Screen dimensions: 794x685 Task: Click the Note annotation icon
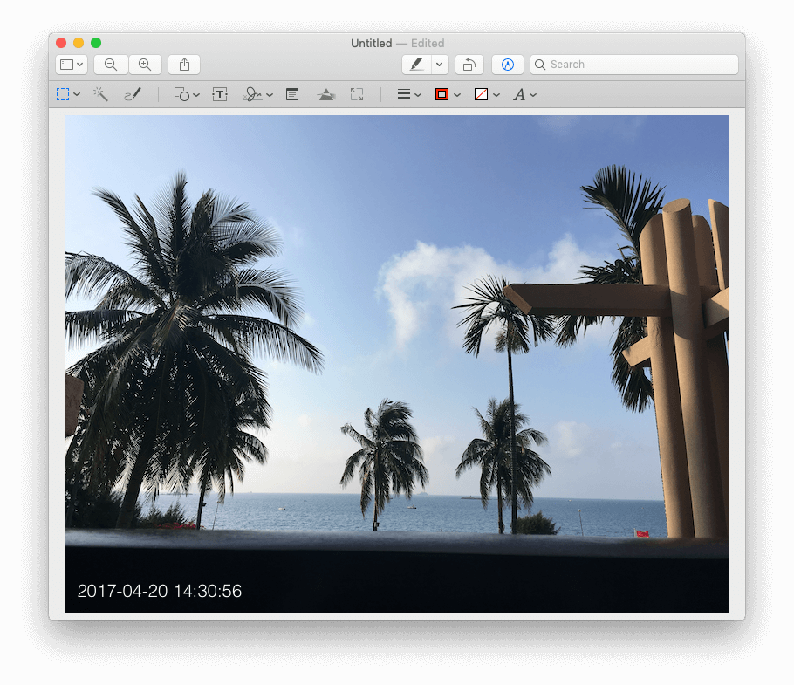[x=291, y=93]
